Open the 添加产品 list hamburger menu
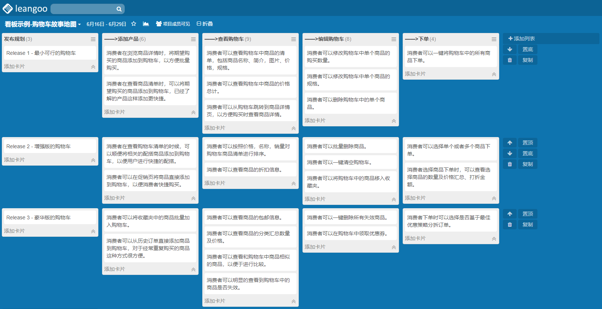 click(193, 39)
